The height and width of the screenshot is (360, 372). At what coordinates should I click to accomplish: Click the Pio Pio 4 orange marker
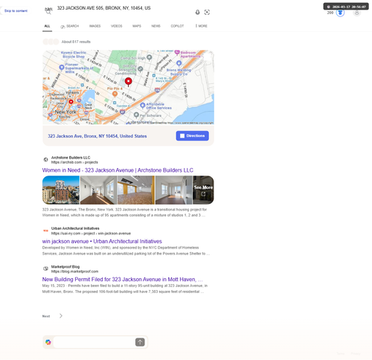tap(115, 94)
